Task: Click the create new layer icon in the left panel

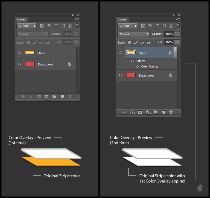Action: tap(62, 97)
